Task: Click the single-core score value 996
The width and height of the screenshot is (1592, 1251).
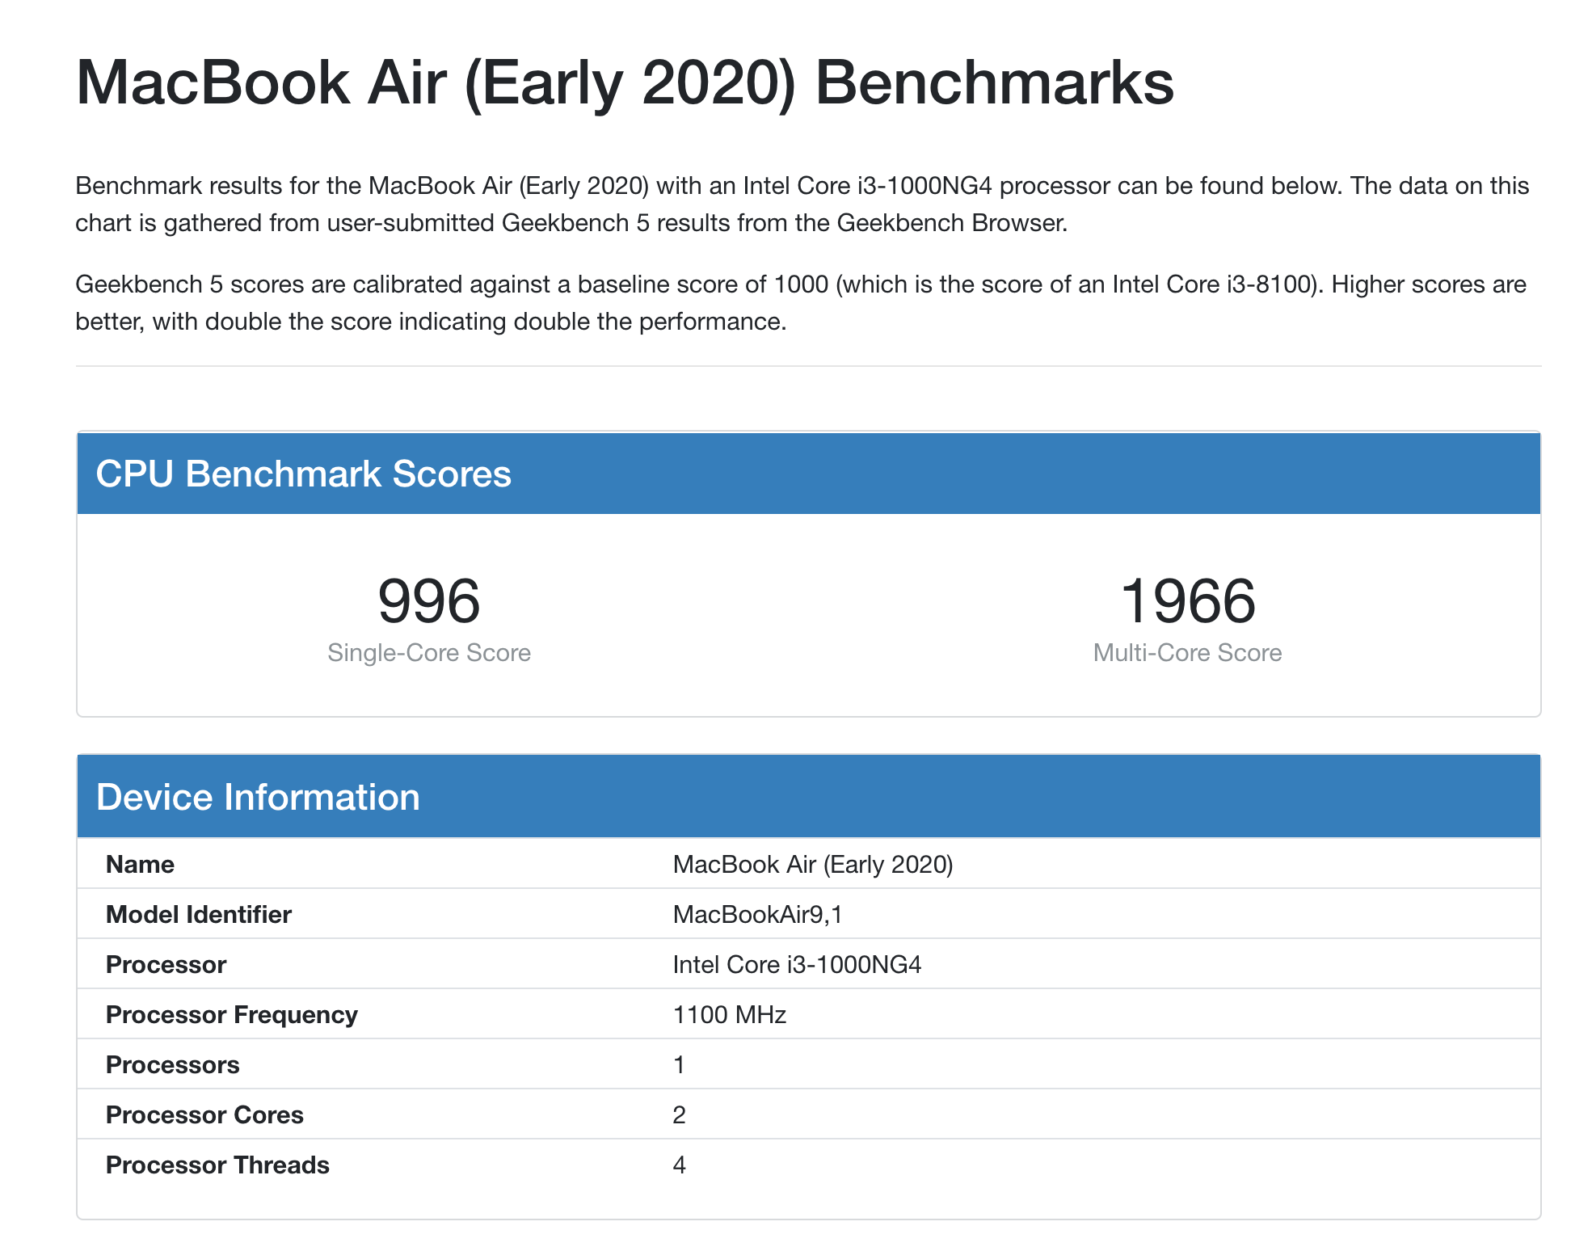Action: point(429,601)
